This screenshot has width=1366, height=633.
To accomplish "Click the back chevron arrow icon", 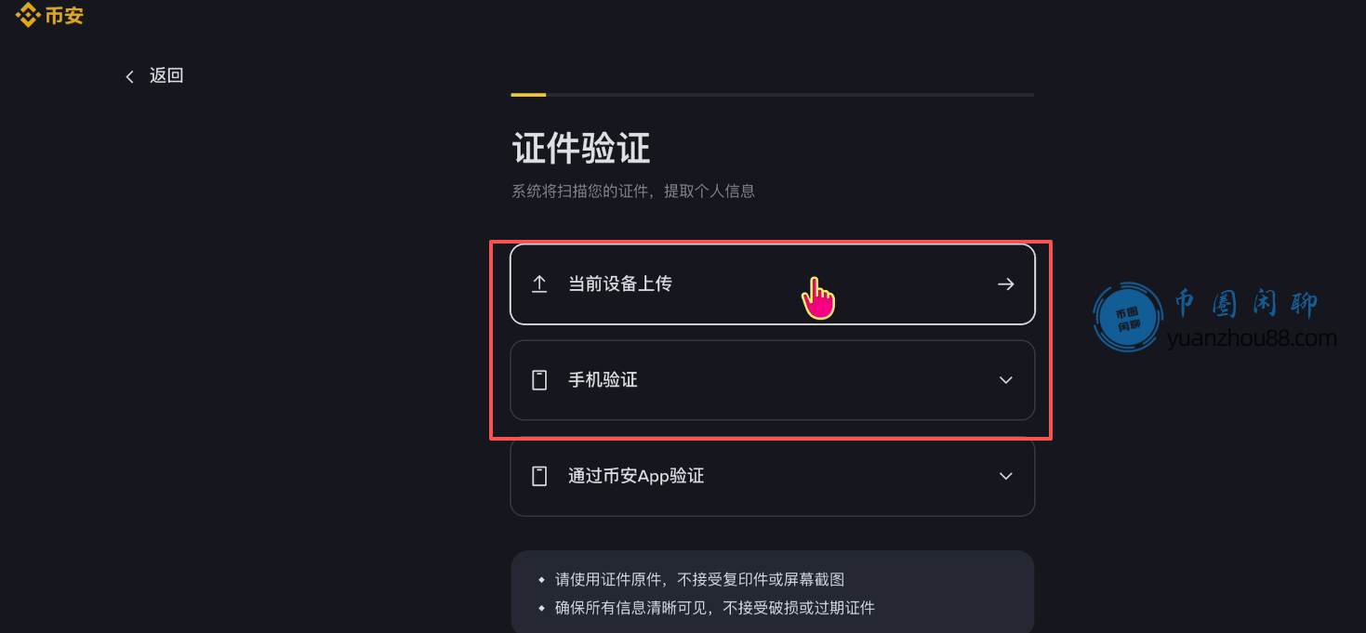I will click(129, 76).
